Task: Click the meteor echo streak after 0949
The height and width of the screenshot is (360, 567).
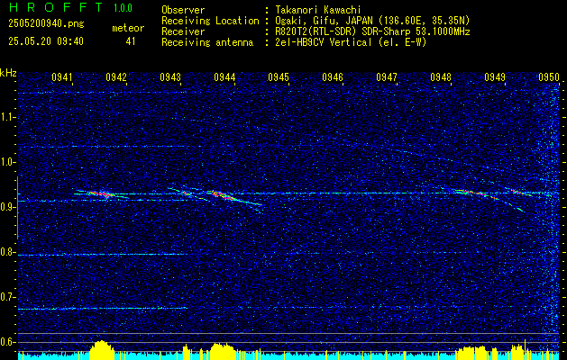Action: coord(519,192)
